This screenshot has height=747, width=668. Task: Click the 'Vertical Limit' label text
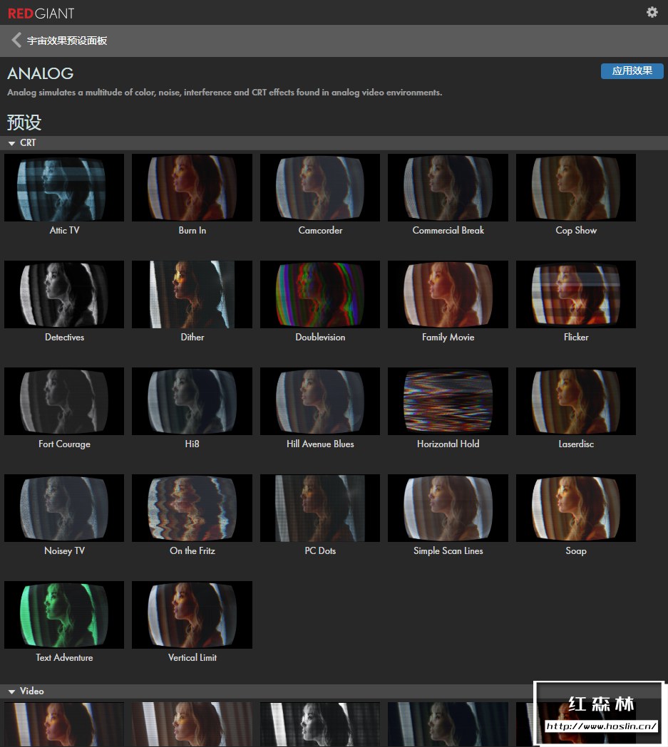pos(192,657)
